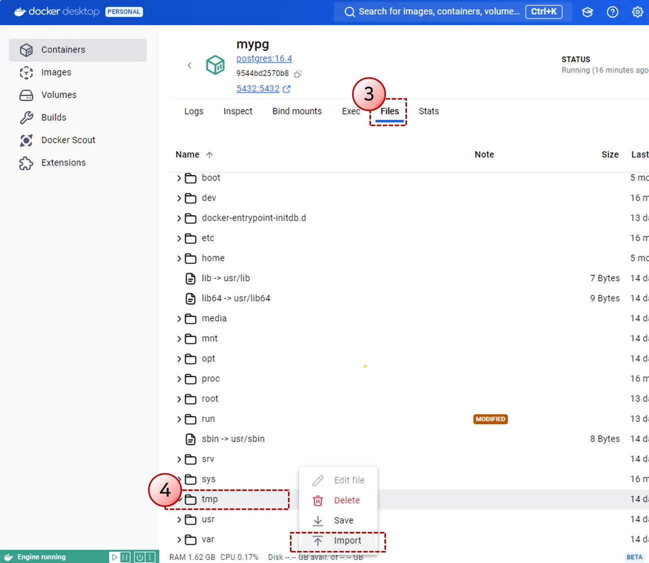Expand the proc folder
This screenshot has width=649, height=563.
click(x=179, y=379)
